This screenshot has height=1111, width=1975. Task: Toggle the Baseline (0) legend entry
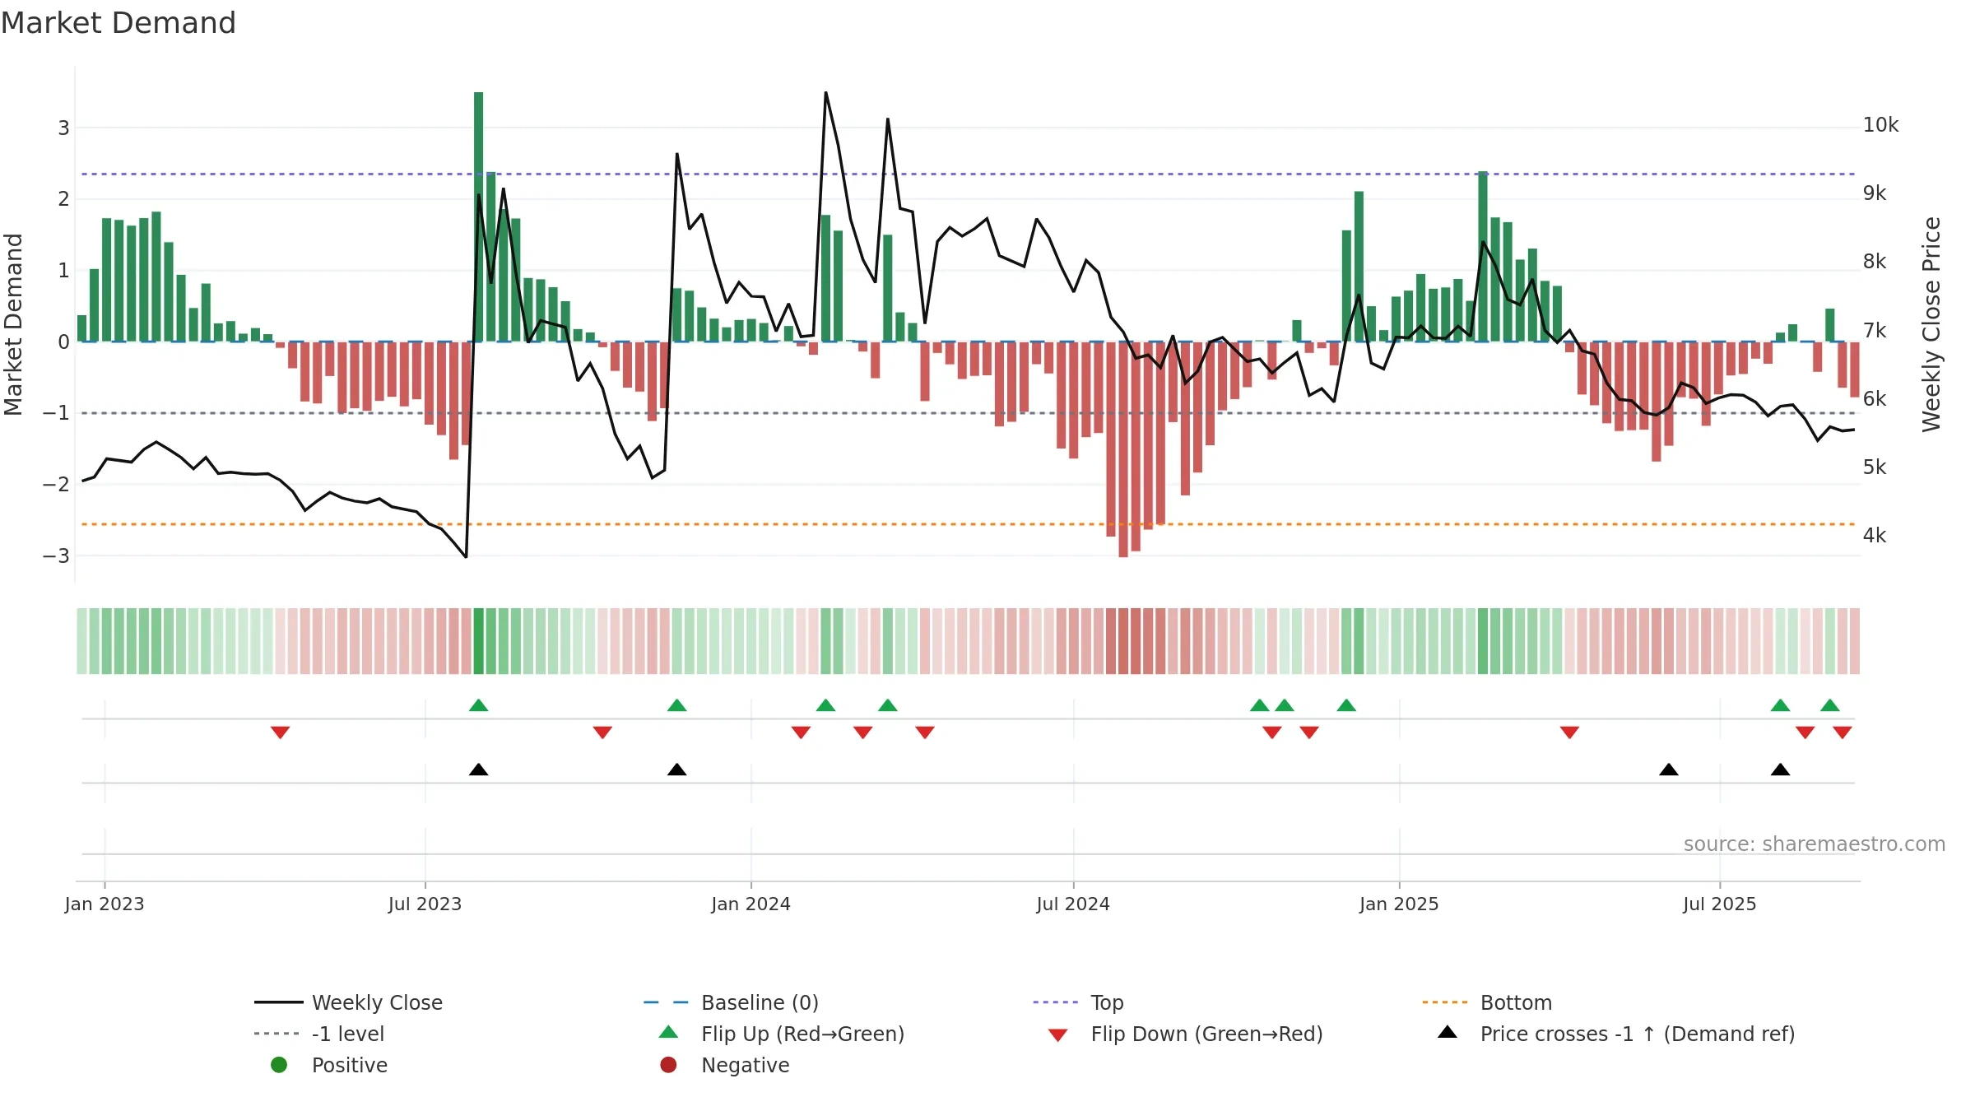(731, 1002)
